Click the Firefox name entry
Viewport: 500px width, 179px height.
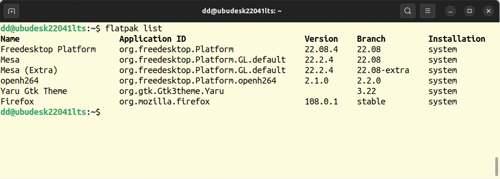coord(17,102)
